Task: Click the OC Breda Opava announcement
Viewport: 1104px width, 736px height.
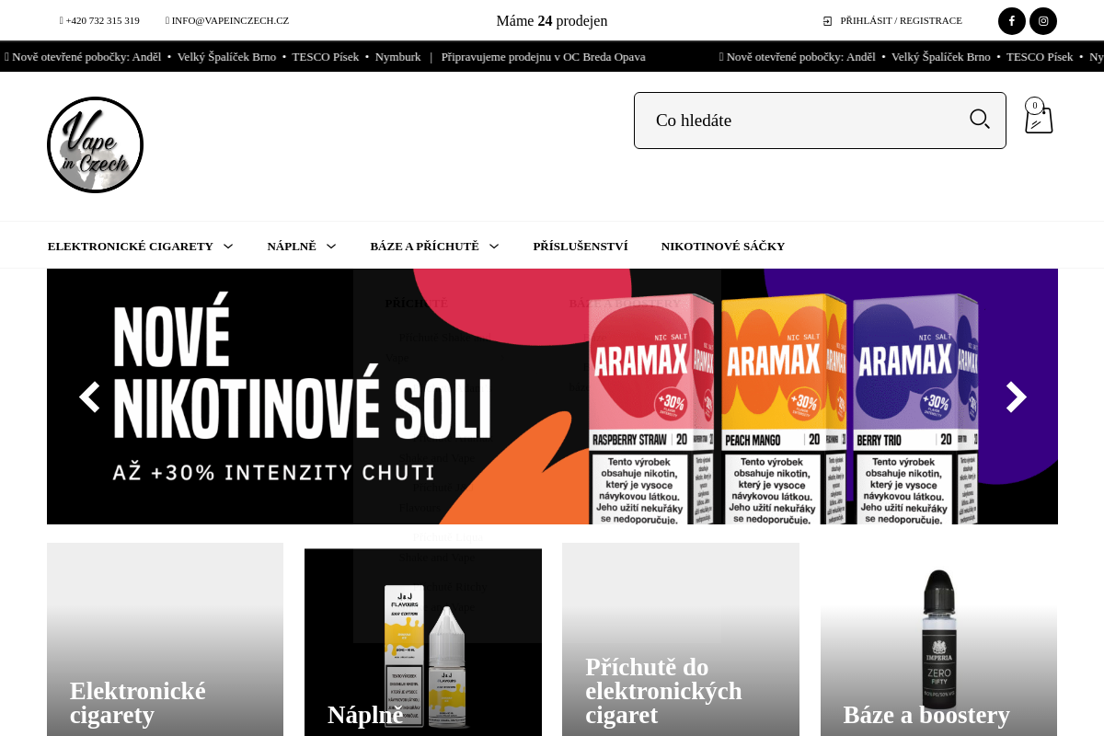Action: click(x=543, y=57)
